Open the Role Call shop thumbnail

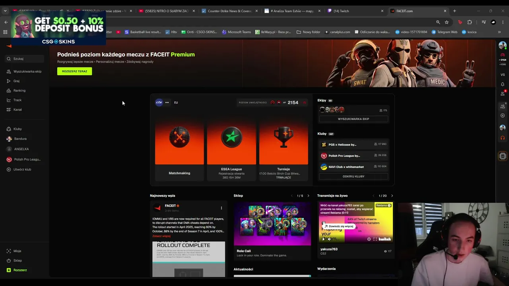(x=272, y=224)
